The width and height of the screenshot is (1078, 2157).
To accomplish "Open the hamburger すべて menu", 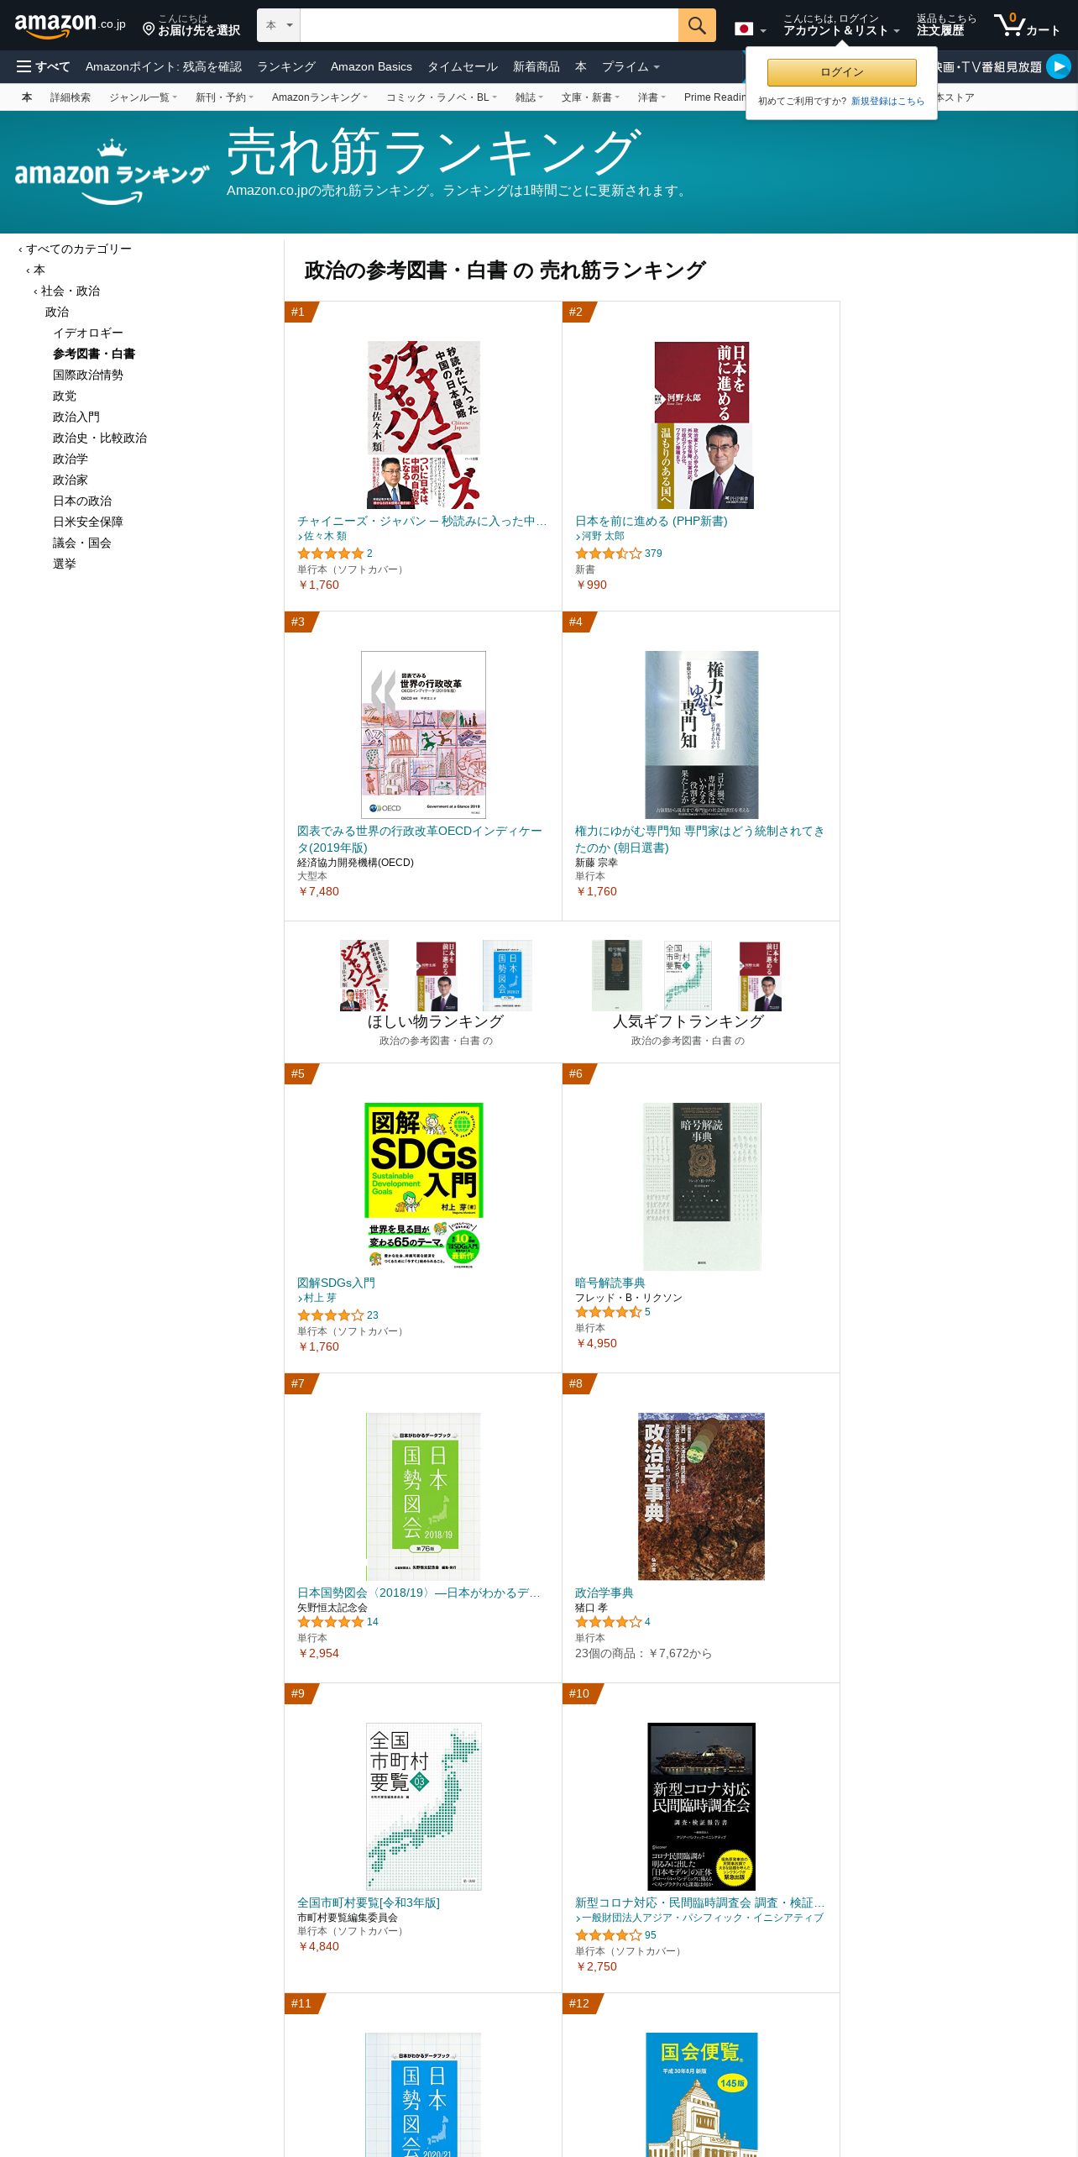I will point(43,66).
